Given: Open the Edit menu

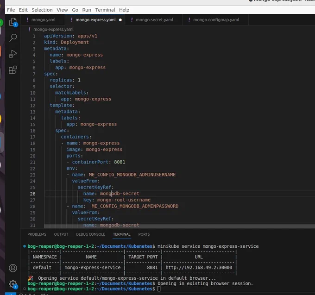Looking at the screenshot, I should pos(23,10).
